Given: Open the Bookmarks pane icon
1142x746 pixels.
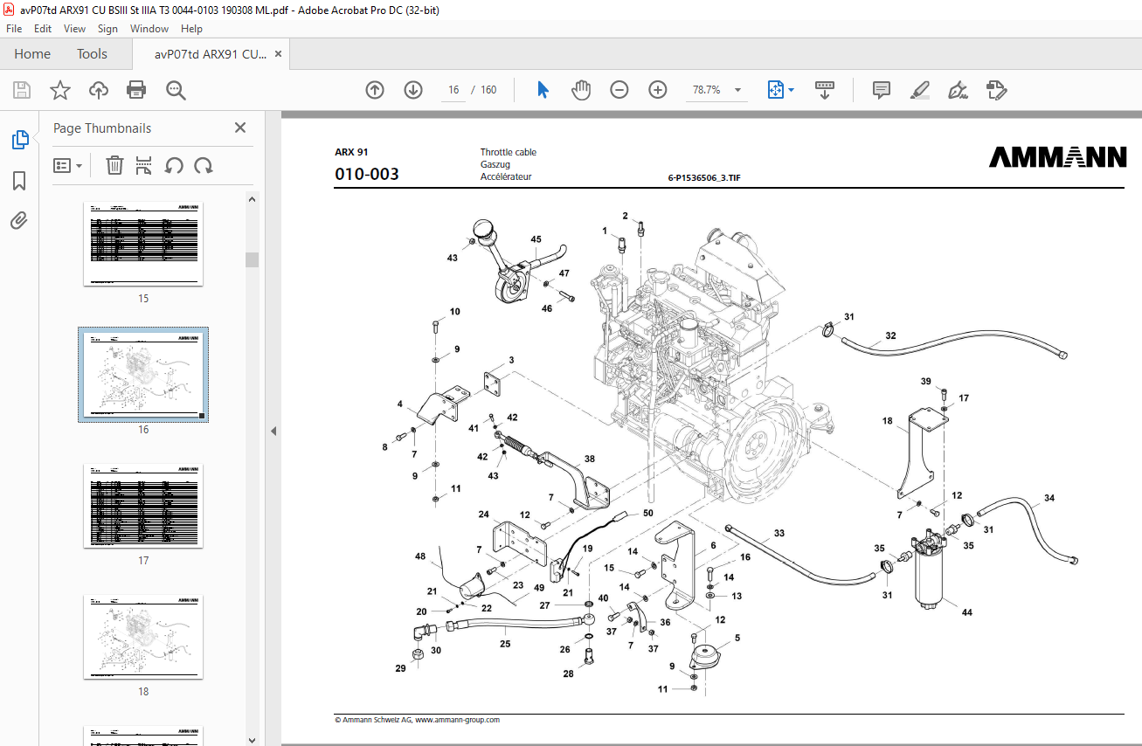Looking at the screenshot, I should pyautogui.click(x=19, y=181).
